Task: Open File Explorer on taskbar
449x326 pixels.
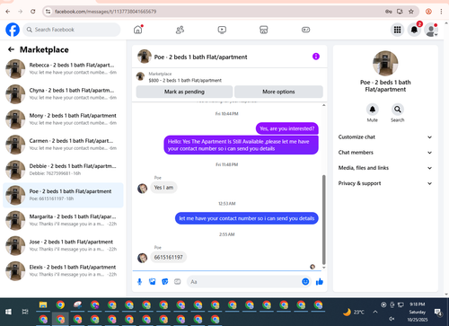Action: tap(43, 305)
